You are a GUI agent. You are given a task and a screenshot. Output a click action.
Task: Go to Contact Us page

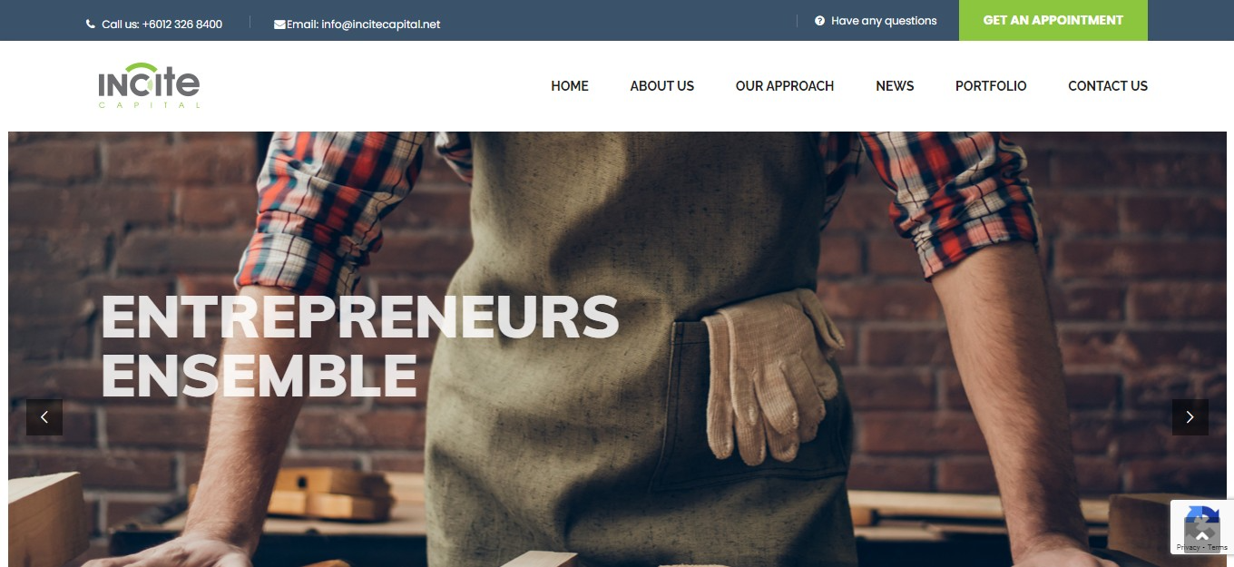1108,86
